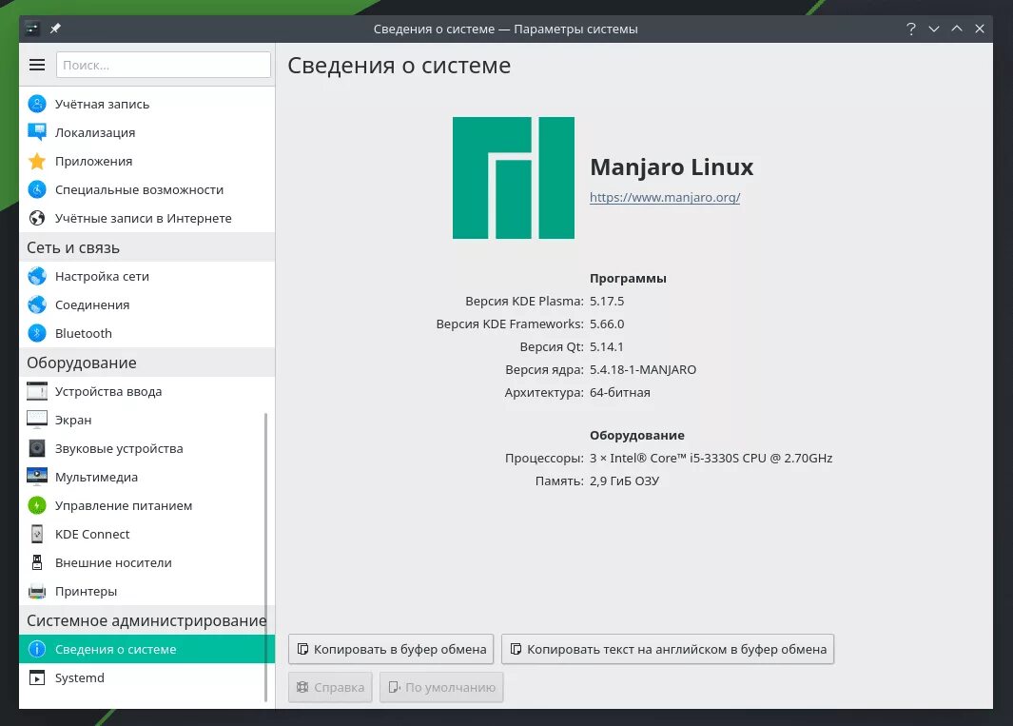1013x726 pixels.
Task: Select the Systemd entry text
Action: click(80, 677)
